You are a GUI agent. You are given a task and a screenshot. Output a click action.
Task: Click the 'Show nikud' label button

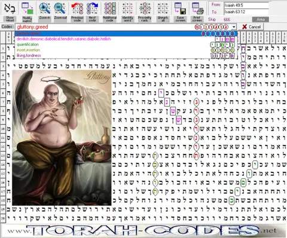[10, 19]
